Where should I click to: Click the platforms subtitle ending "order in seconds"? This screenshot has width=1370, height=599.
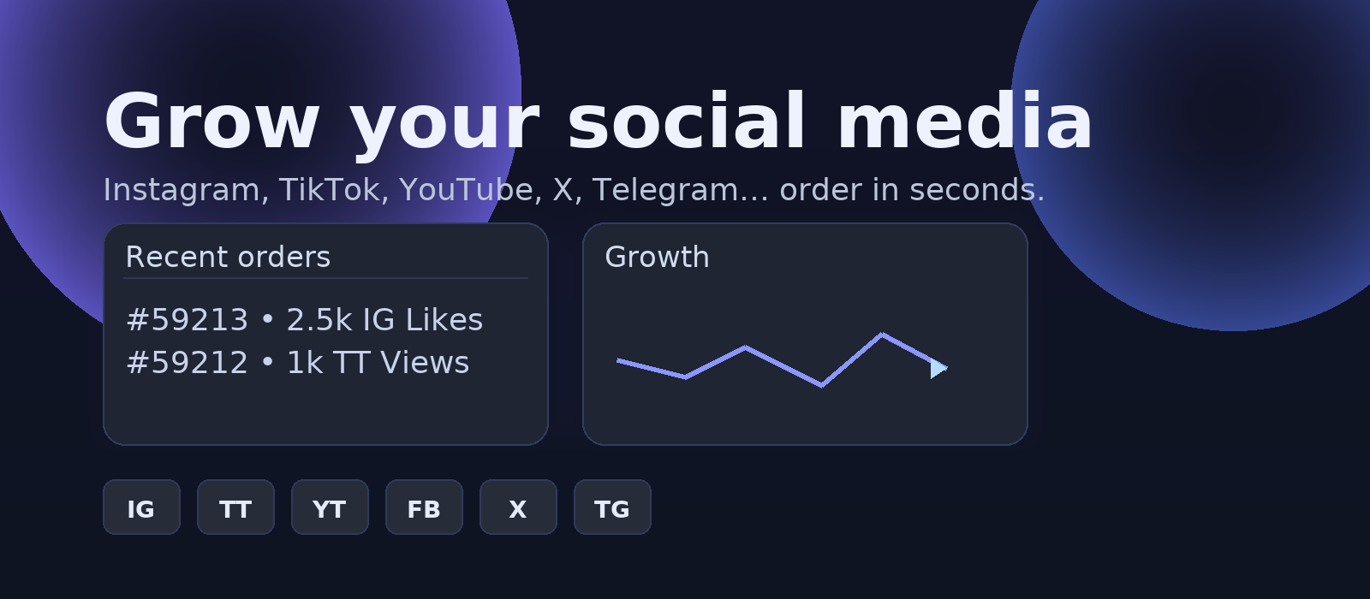(x=574, y=189)
